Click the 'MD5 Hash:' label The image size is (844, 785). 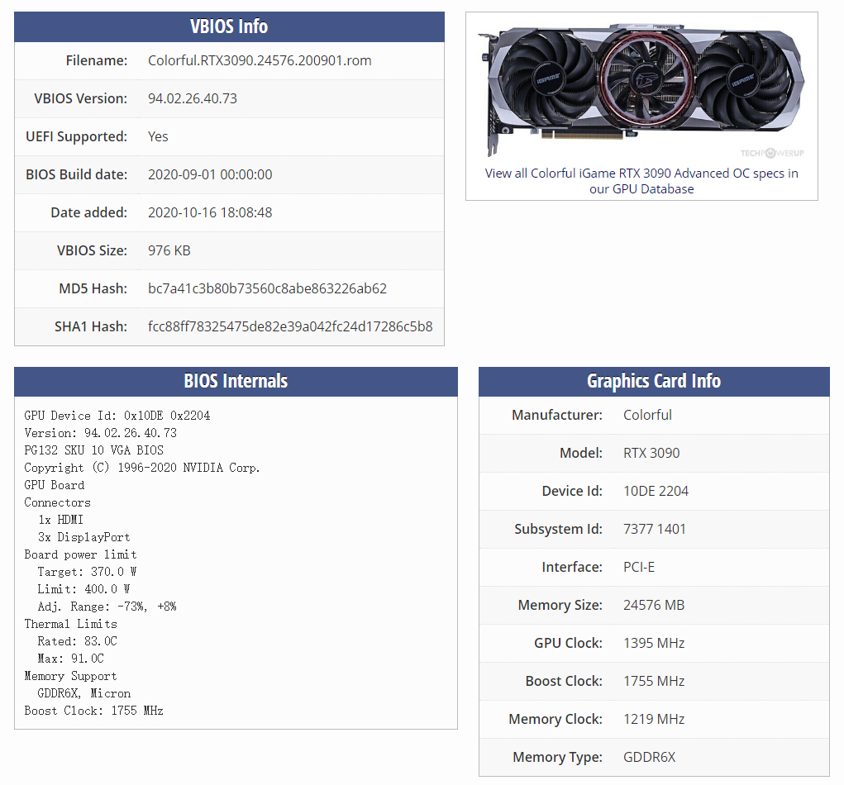(x=93, y=288)
